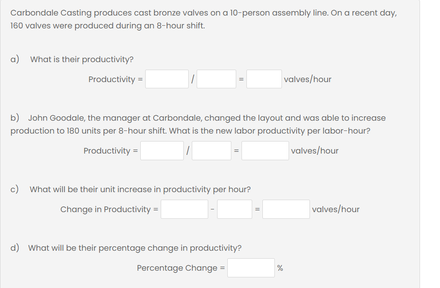This screenshot has height=288, width=440.
Task: Click the percent sign after the last box
Action: pos(280,268)
